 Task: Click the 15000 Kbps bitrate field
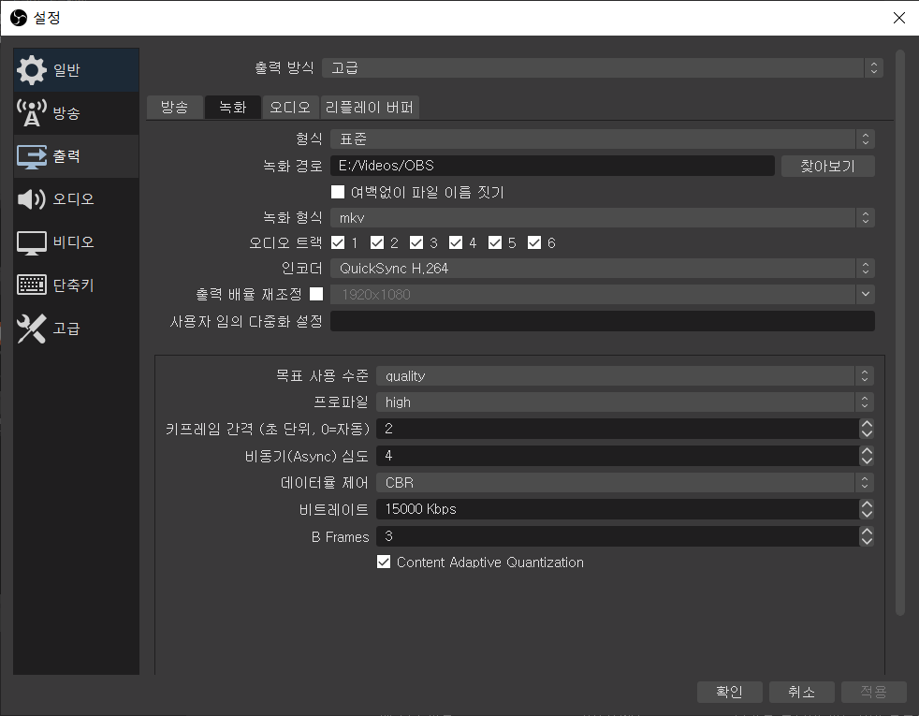point(616,509)
